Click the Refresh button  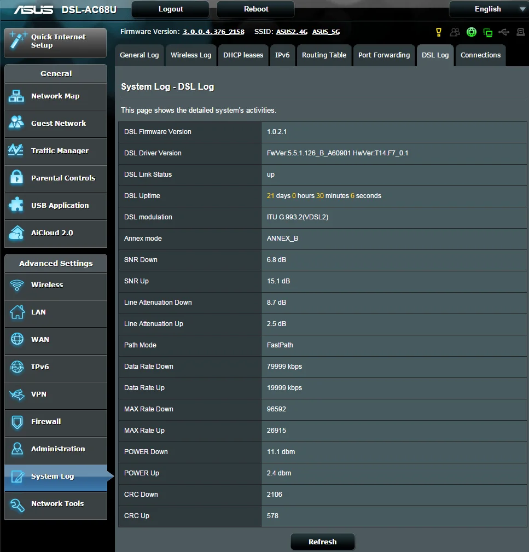click(x=322, y=542)
